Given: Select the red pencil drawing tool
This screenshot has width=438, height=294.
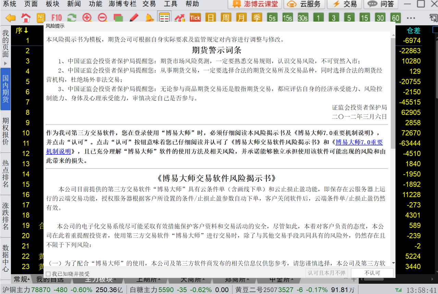Looking at the screenshot, I should [x=134, y=18].
